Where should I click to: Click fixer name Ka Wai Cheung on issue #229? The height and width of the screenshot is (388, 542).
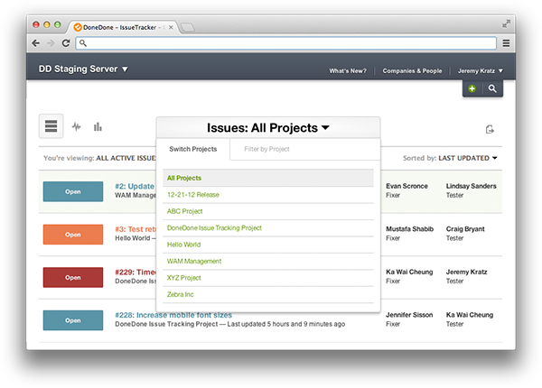pyautogui.click(x=409, y=272)
